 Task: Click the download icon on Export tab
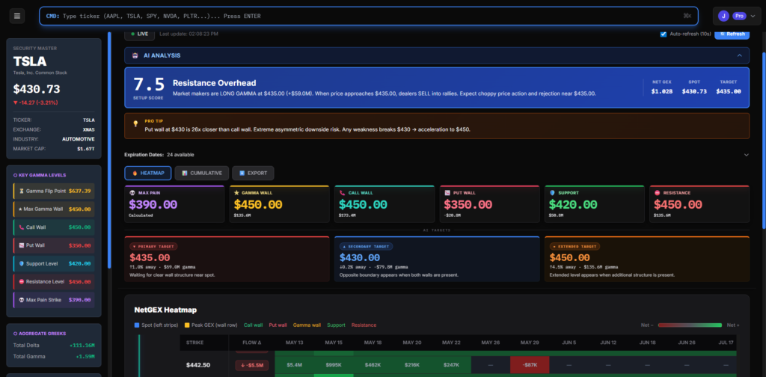242,173
